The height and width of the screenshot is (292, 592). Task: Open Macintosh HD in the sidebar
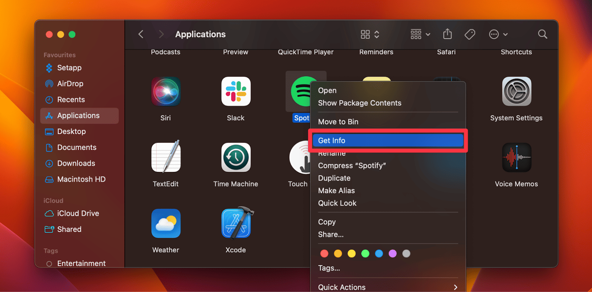coord(79,179)
